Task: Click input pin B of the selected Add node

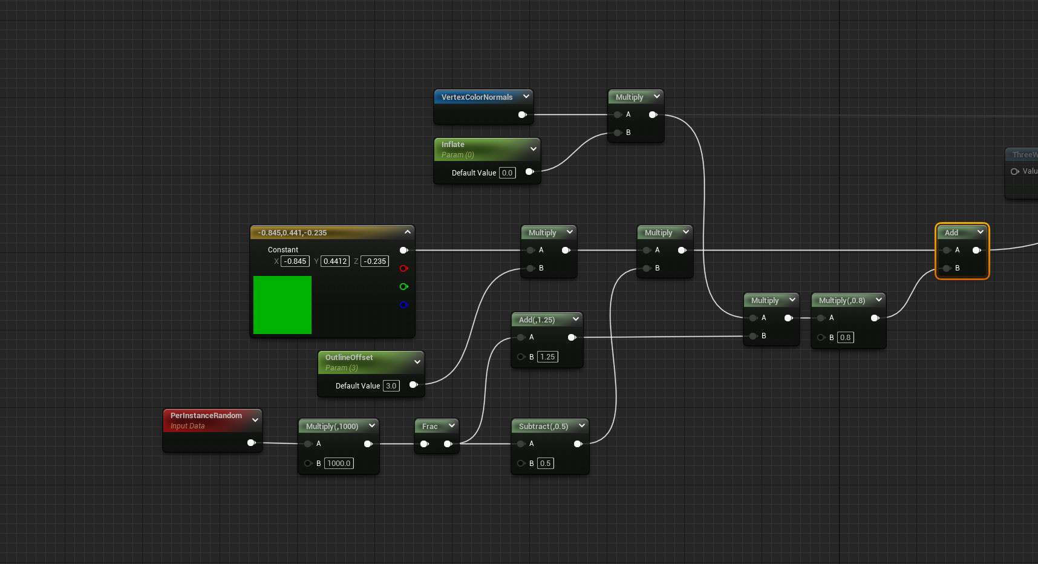Action: pyautogui.click(x=947, y=268)
